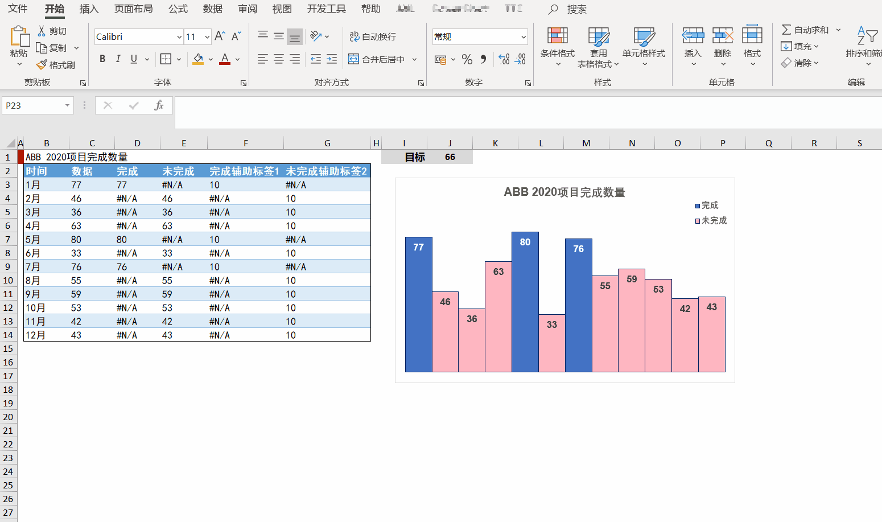
Task: Click Wrap Text (自动换行)
Action: [373, 36]
